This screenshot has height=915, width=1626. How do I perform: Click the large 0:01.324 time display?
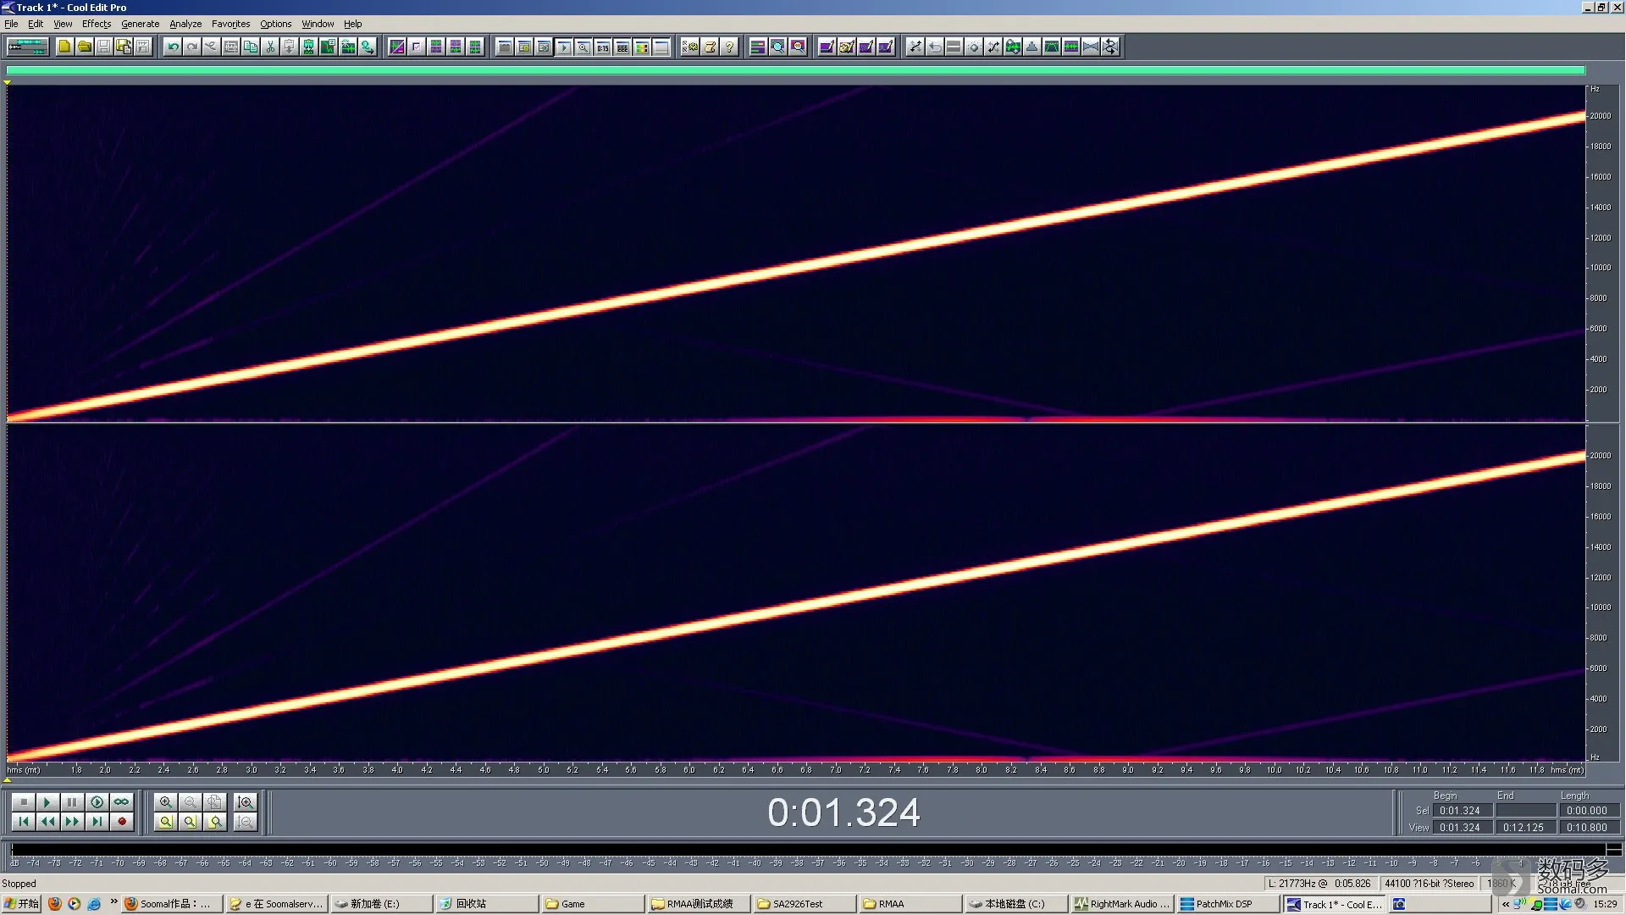coord(843,812)
